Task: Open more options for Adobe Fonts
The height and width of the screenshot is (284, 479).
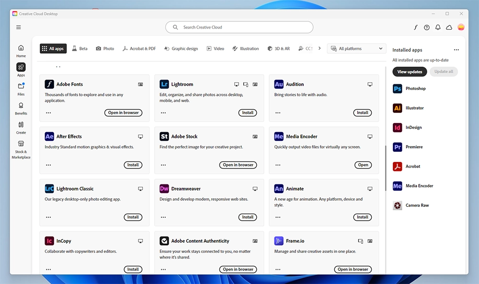Action: (x=48, y=113)
